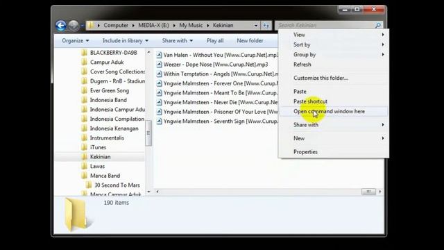Screen dimensions: 444x250
Task: Click MEDIA-X (E:) in the breadcrumb
Action: click(x=153, y=25)
